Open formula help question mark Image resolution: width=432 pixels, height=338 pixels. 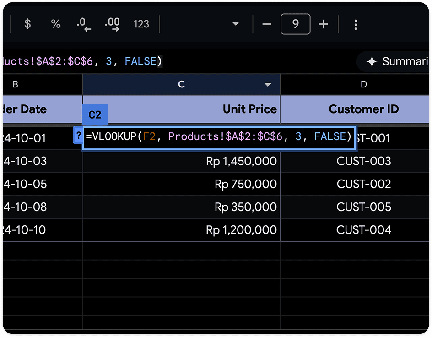tap(79, 136)
